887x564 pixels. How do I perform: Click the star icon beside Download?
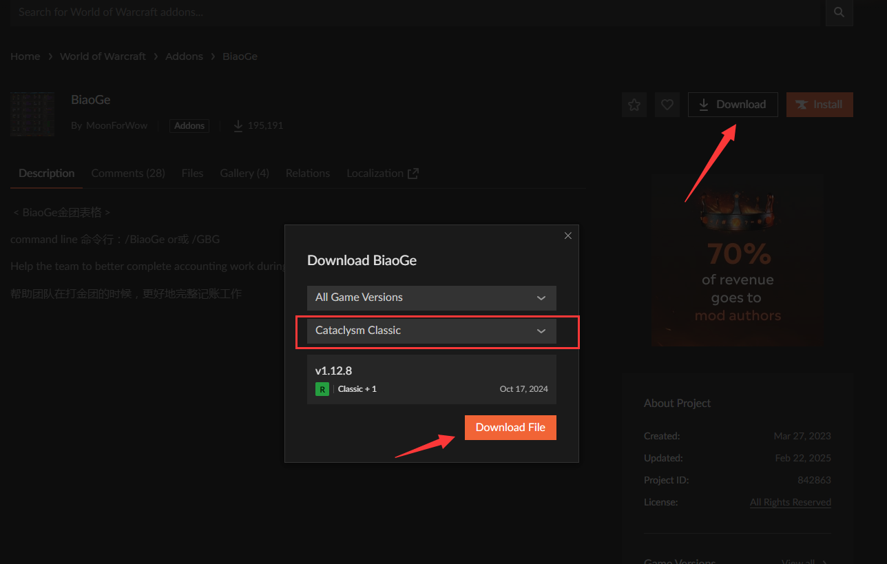click(634, 105)
